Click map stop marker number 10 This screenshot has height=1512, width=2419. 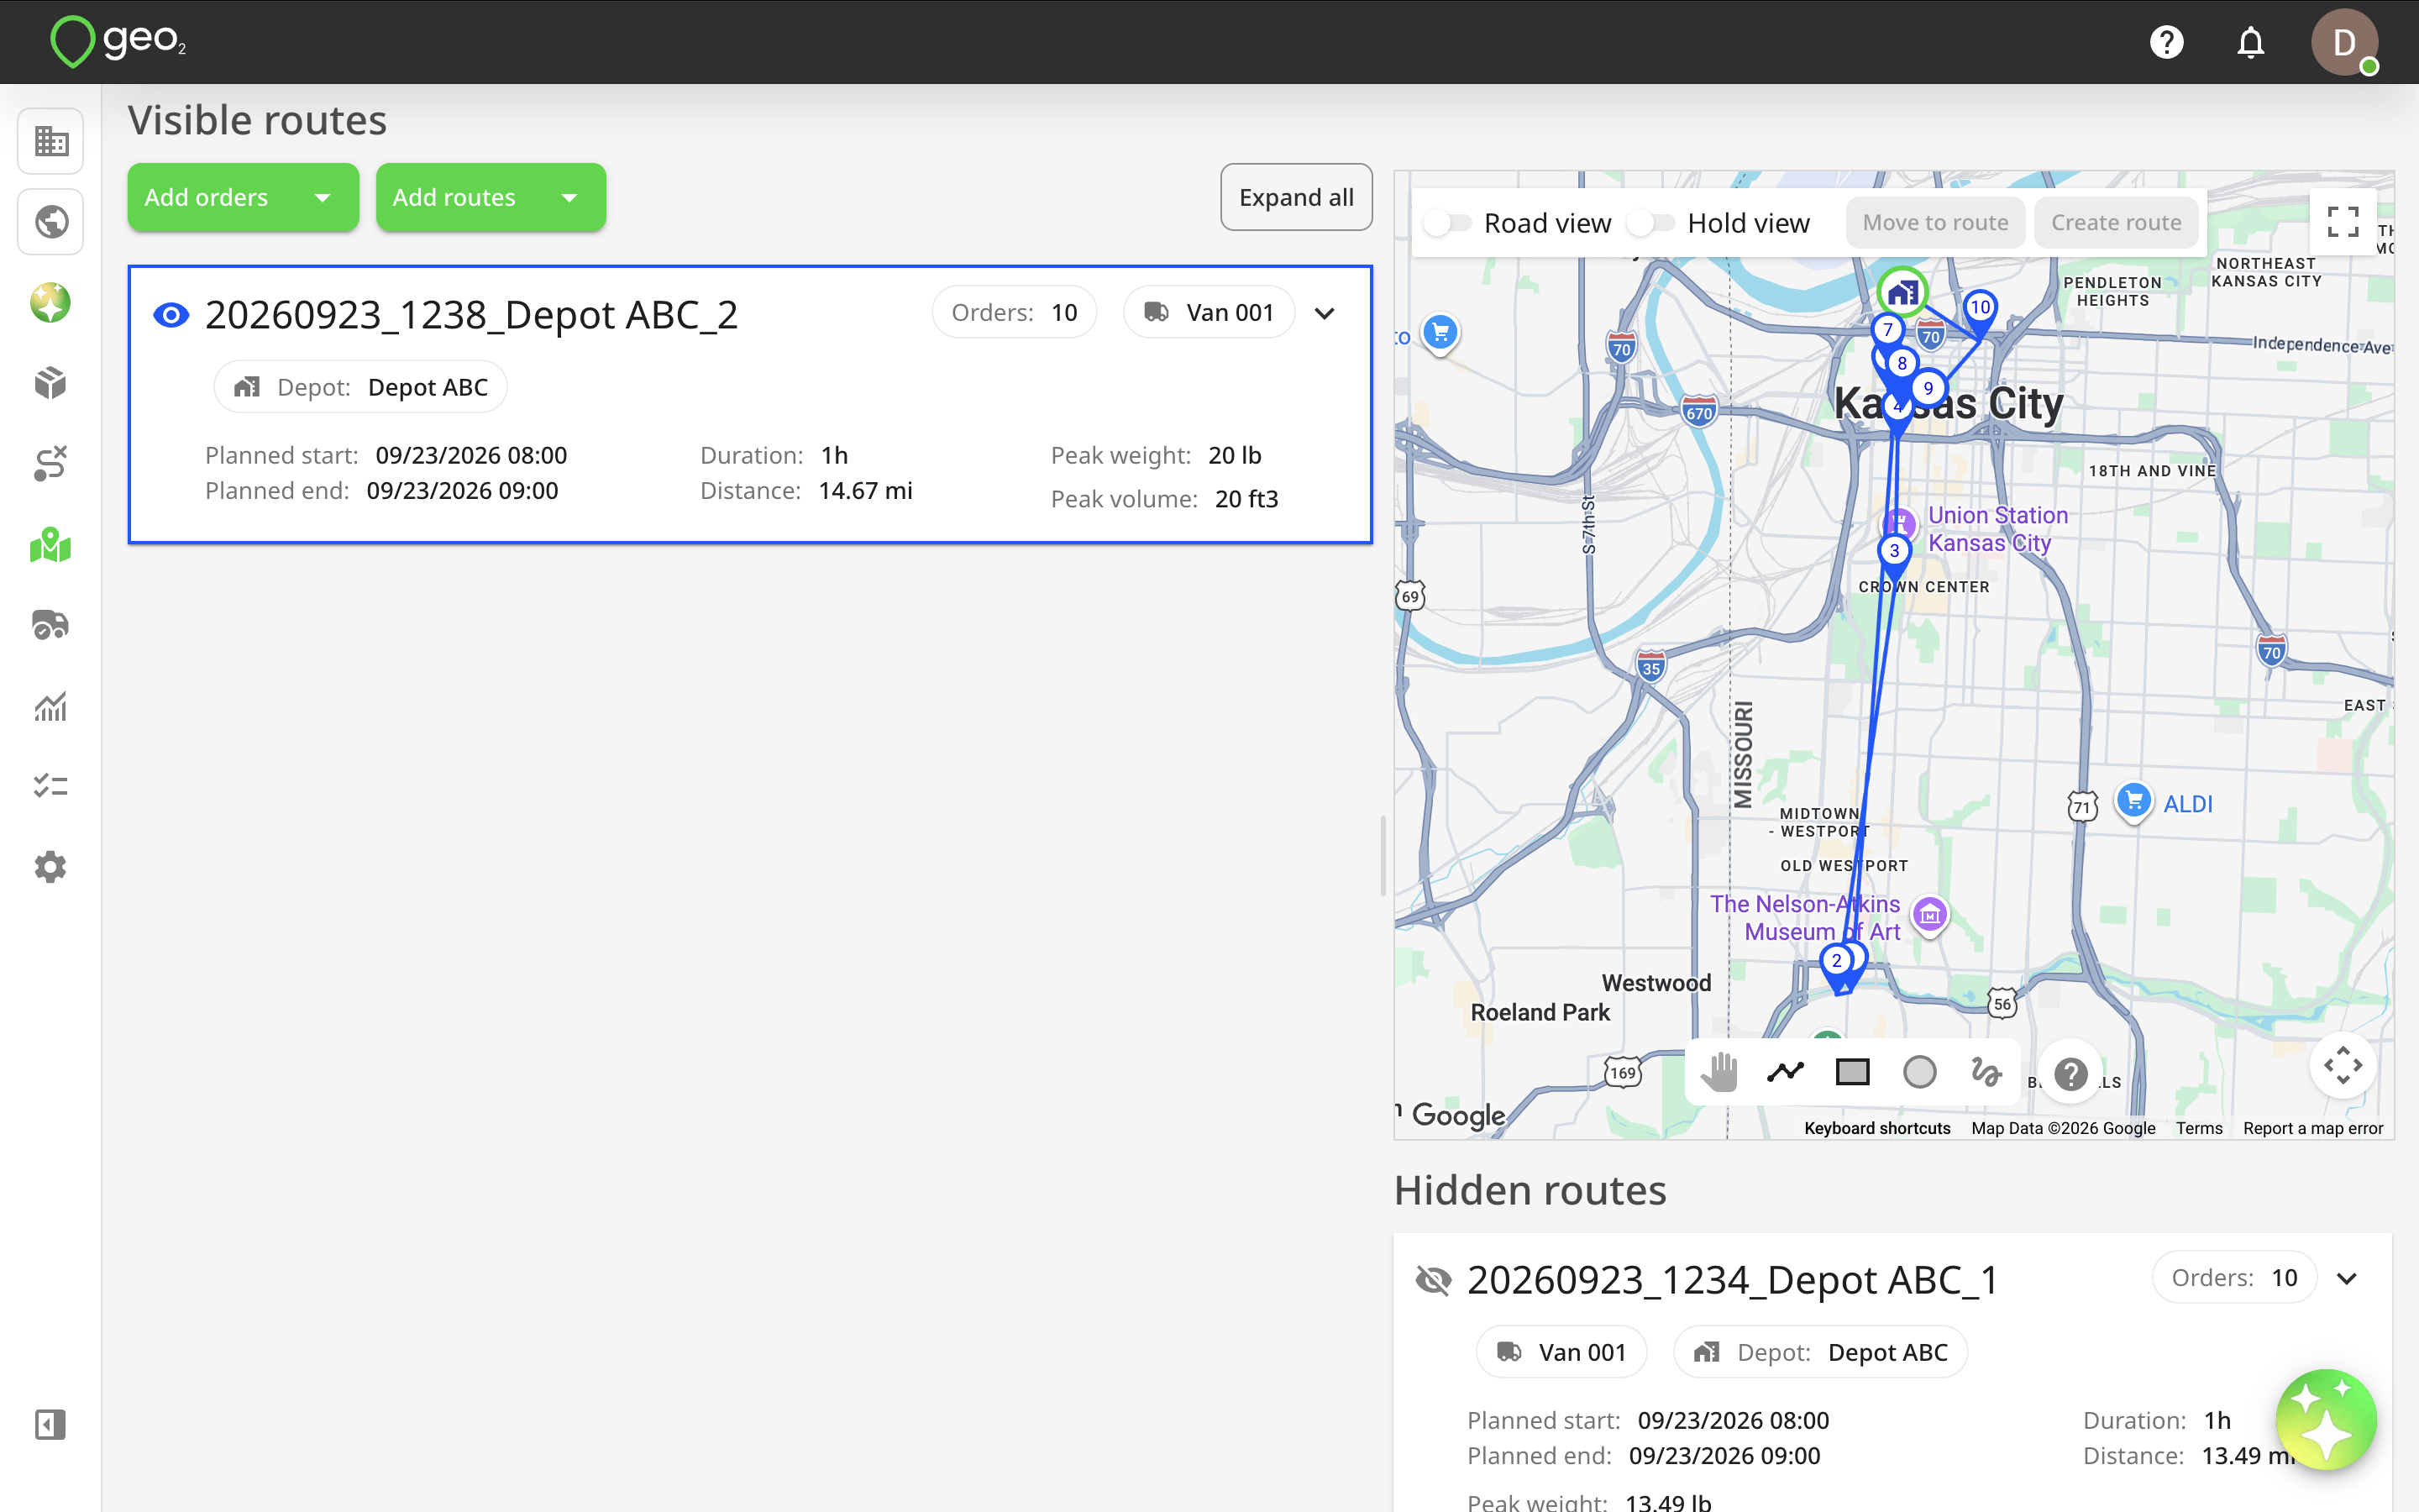click(1979, 308)
